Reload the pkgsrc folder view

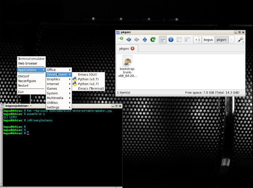pyautogui.click(x=153, y=39)
